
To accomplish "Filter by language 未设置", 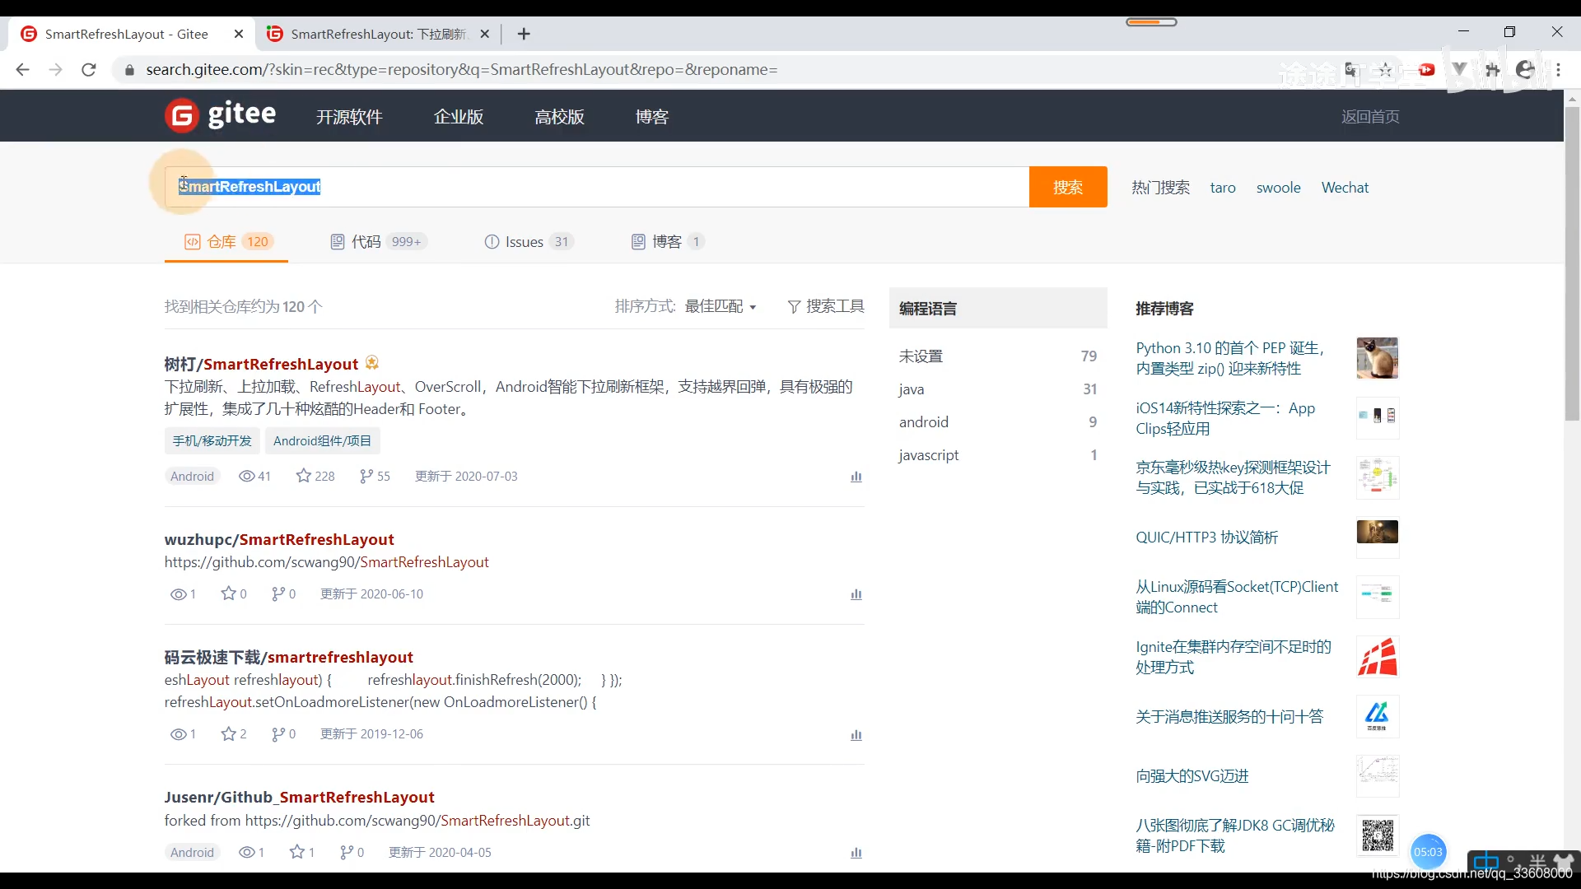I will pos(998,356).
